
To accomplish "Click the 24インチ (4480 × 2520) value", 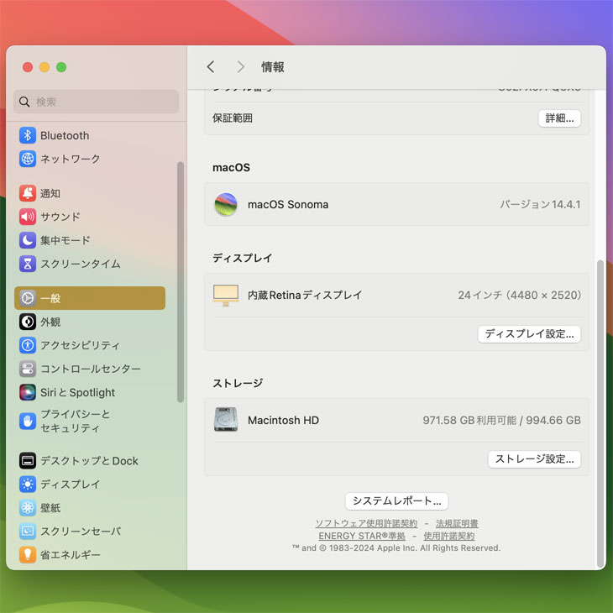I will pyautogui.click(x=519, y=295).
